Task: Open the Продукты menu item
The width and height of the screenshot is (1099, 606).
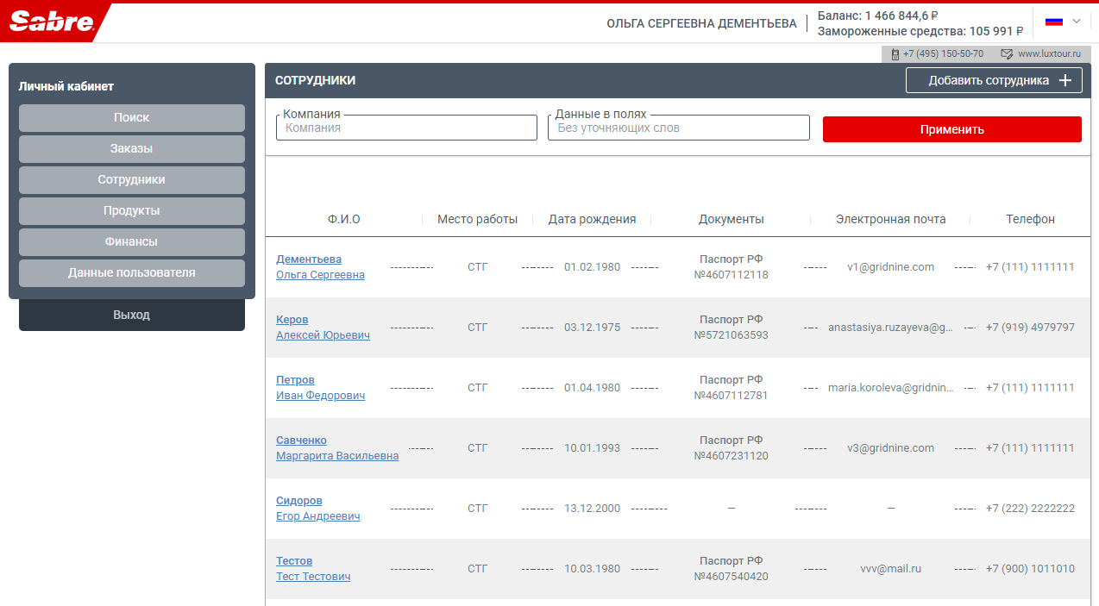Action: [131, 211]
